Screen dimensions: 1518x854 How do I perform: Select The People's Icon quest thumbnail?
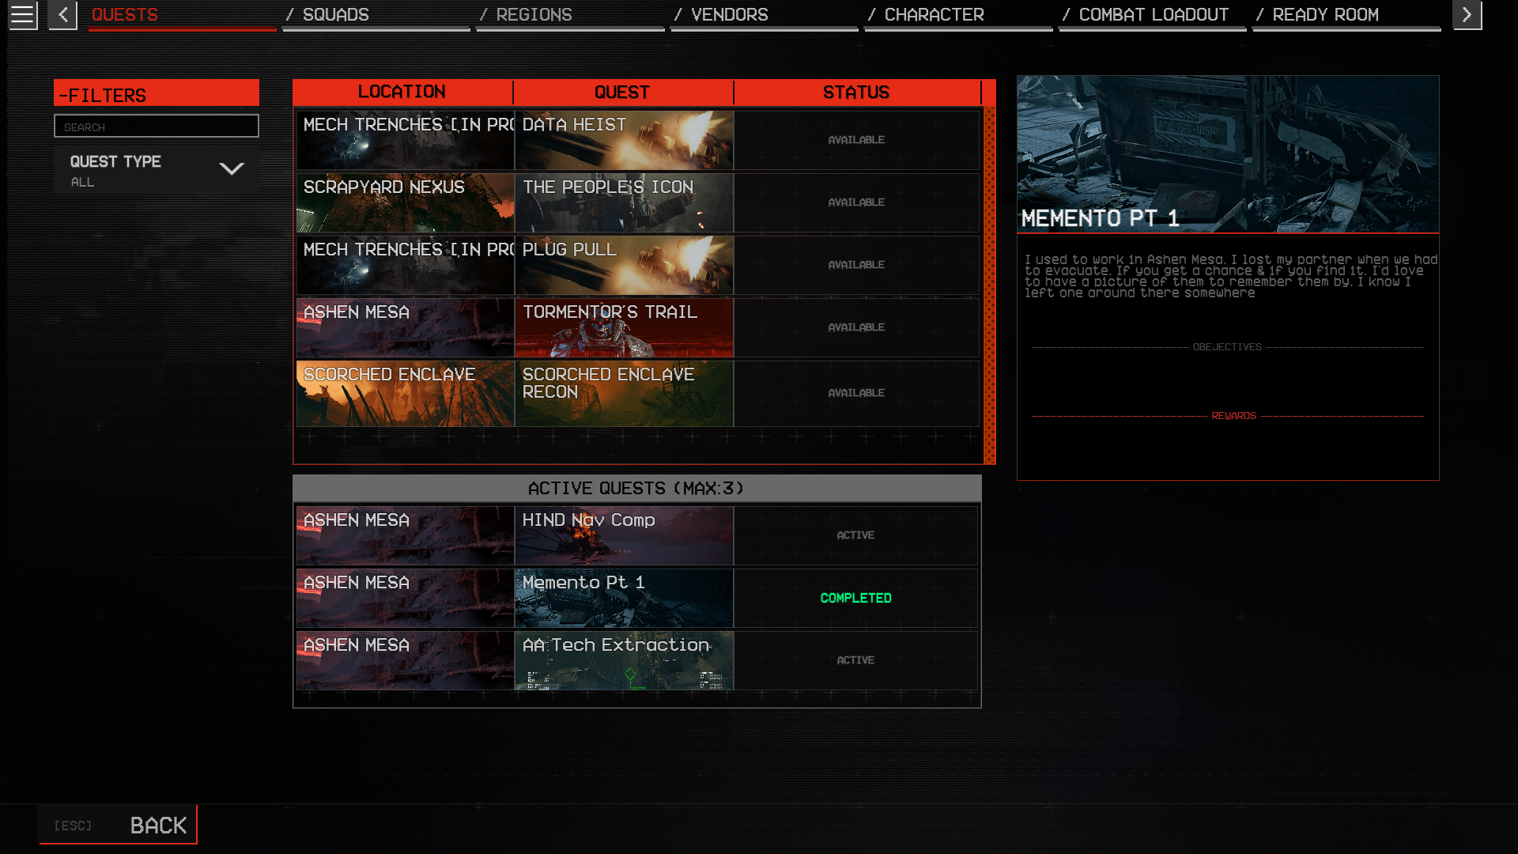[624, 203]
